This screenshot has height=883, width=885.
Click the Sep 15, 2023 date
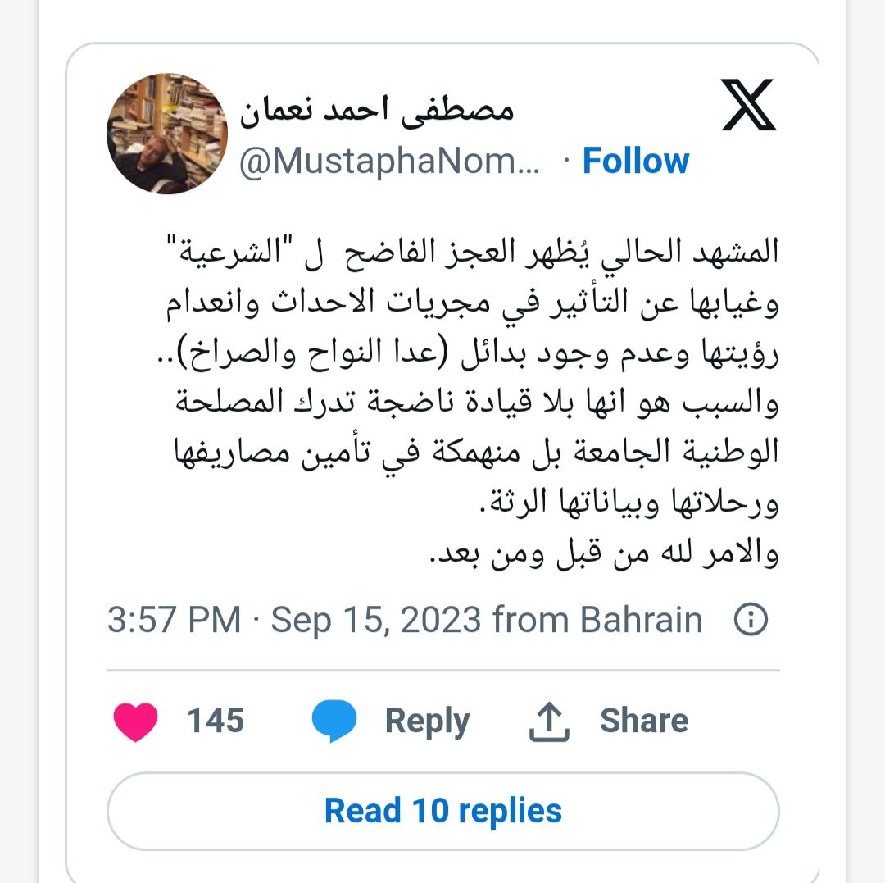376,620
